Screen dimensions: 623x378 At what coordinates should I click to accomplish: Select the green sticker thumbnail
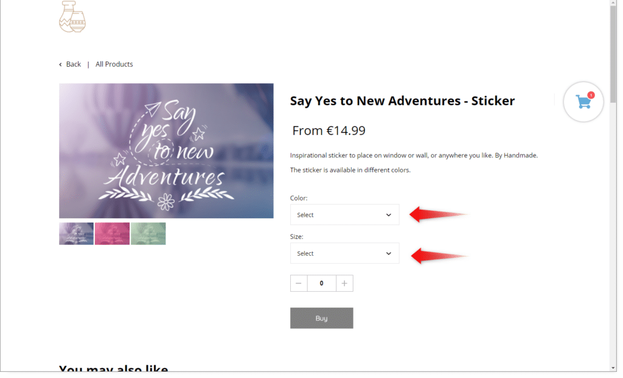[148, 234]
